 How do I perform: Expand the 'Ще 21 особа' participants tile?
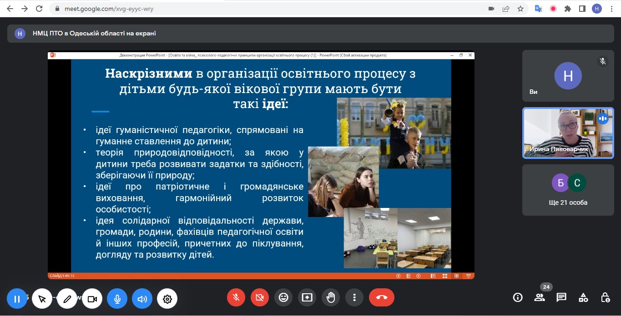(568, 190)
